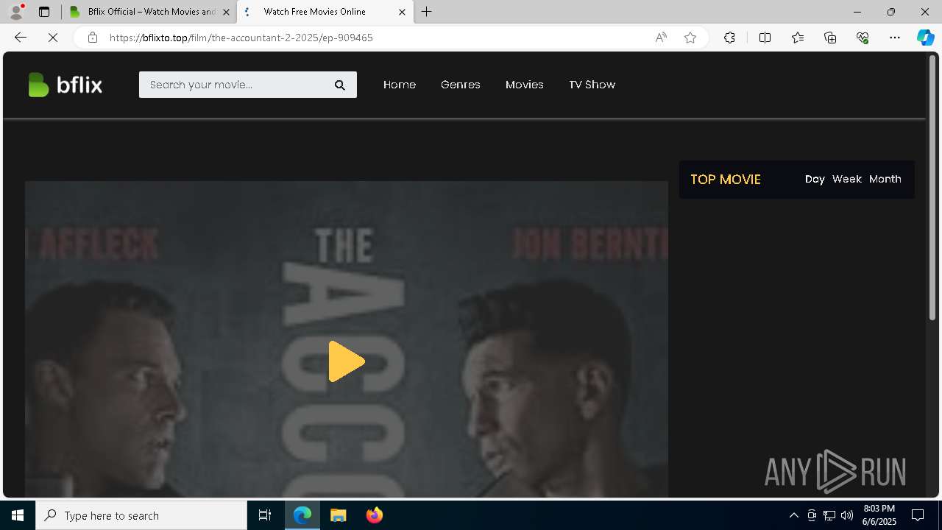
Task: View site information lock icon
Action: coord(92,38)
